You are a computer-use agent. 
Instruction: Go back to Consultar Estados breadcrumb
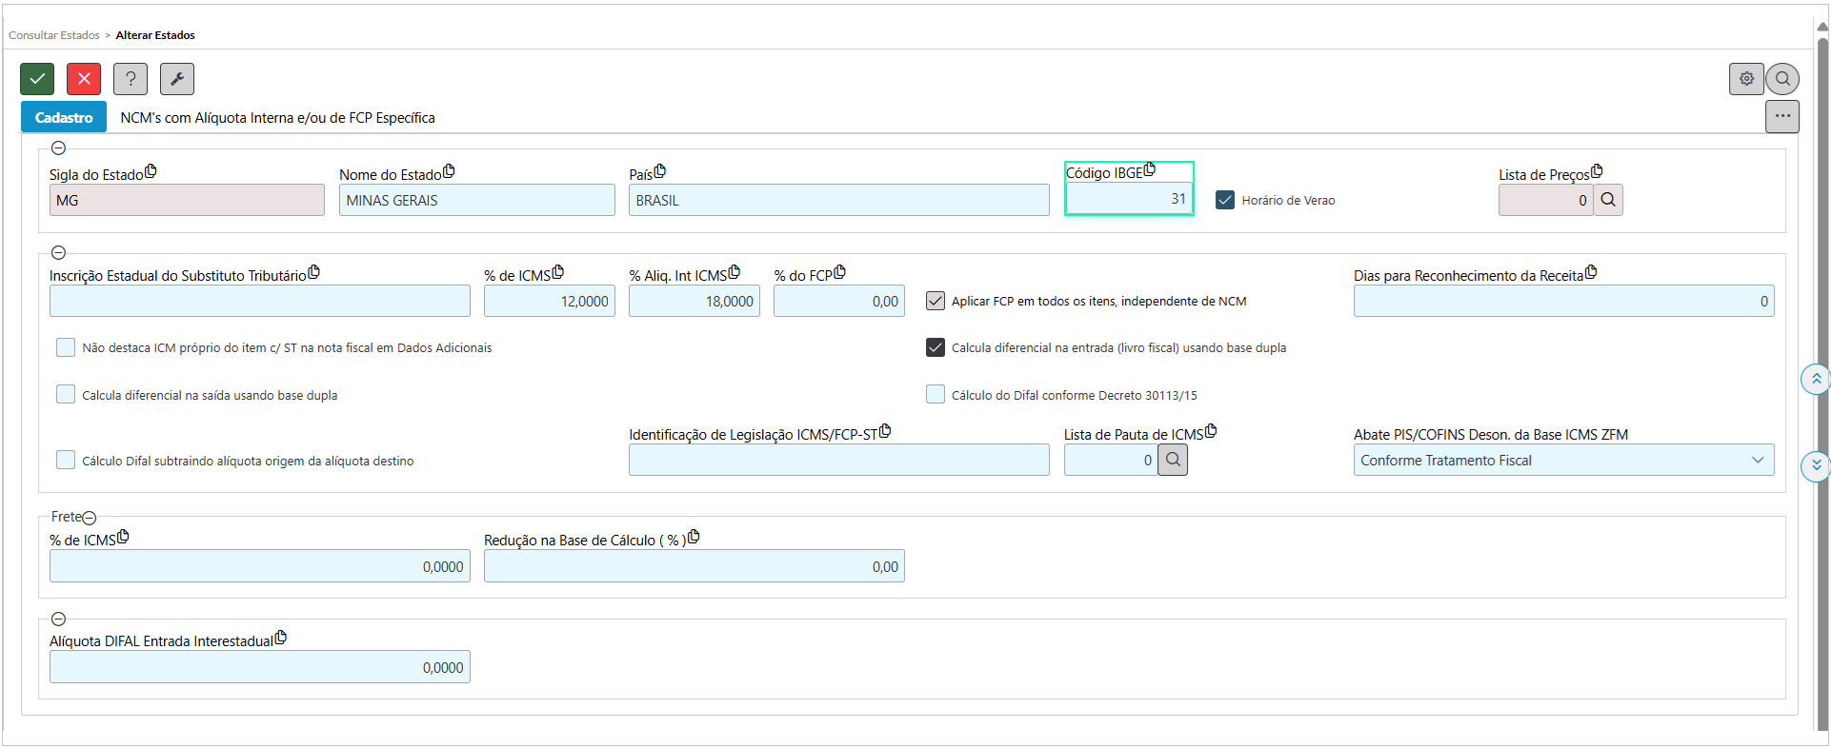(x=54, y=35)
